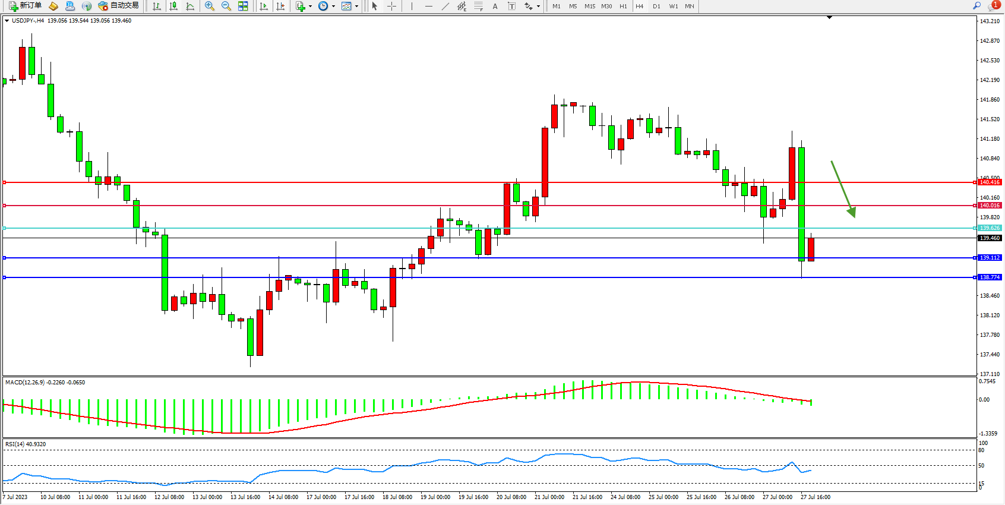Viewport: 1005px width, 505px height.
Task: Click the green arrow drawn on chart
Action: (x=842, y=188)
